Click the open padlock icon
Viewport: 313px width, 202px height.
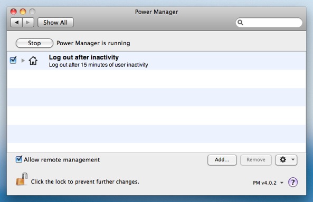[x=22, y=179]
